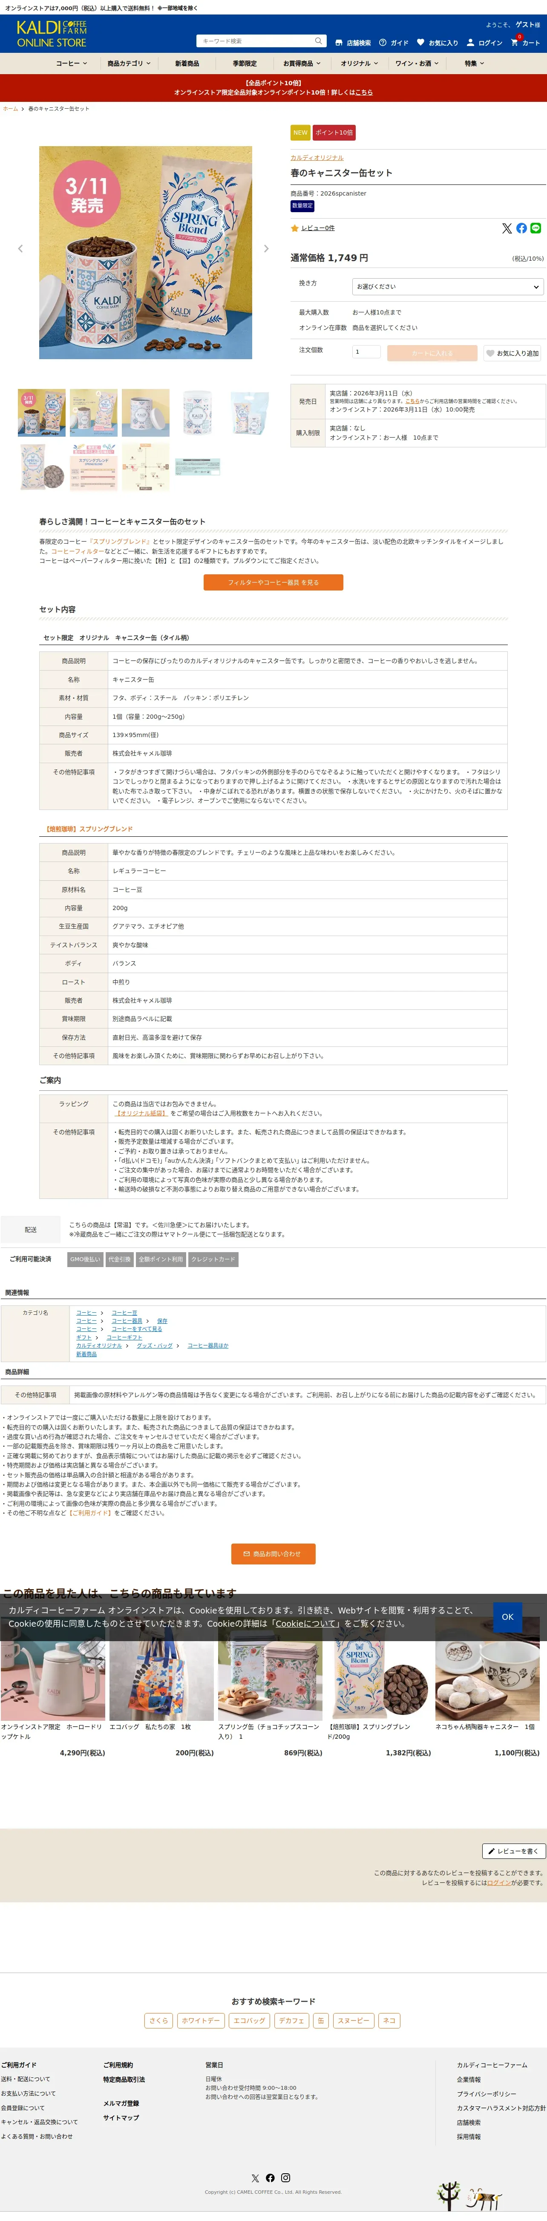Open ご利用ガイド link in notes list
The image size is (547, 2221).
(x=90, y=1513)
